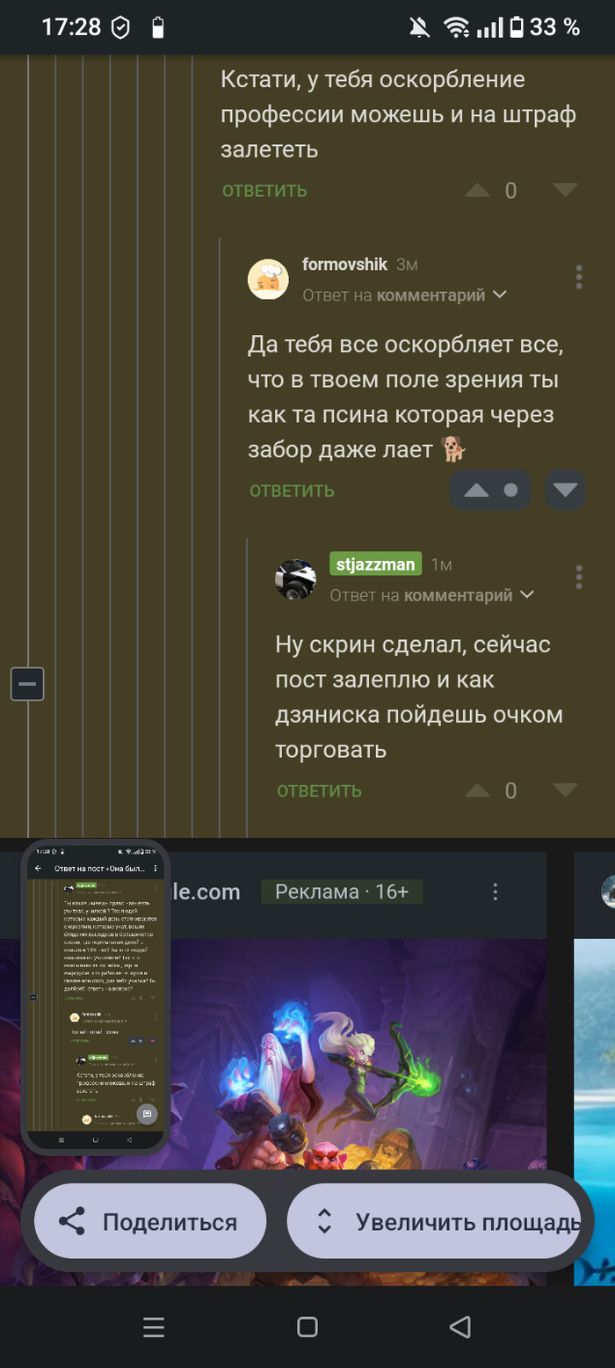Reply to formovshik via ОТВЕТИТЬ
Viewport: 615px width, 1368px height.
tap(292, 491)
